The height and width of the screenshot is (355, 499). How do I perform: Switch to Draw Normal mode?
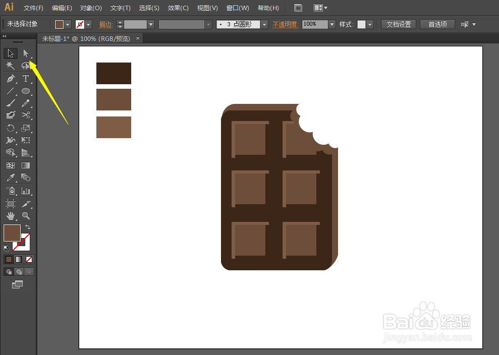pos(9,272)
